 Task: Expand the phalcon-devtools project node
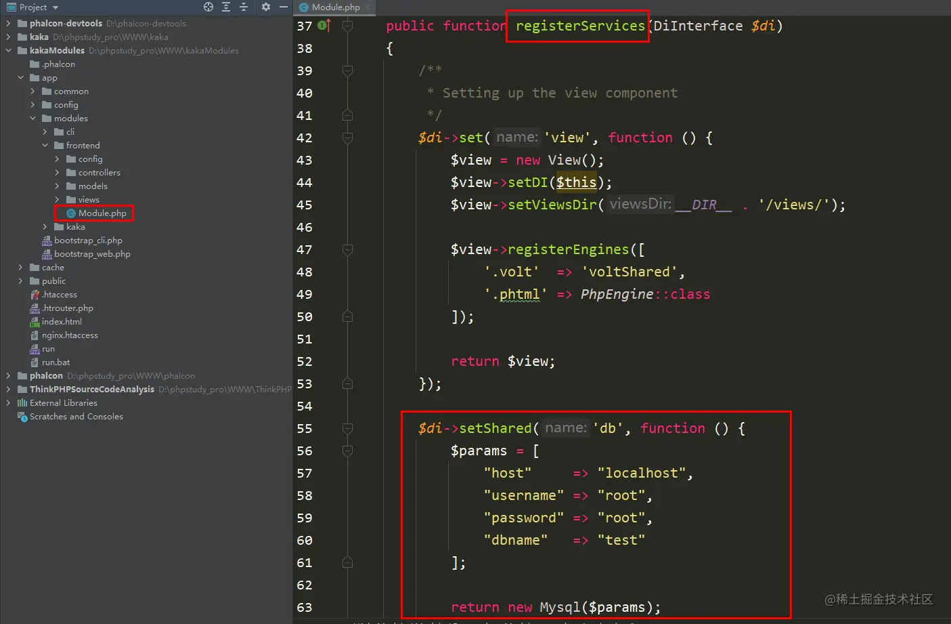tap(8, 23)
